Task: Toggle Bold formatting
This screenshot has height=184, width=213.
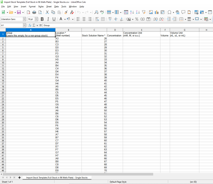Action: pyautogui.click(x=42, y=19)
